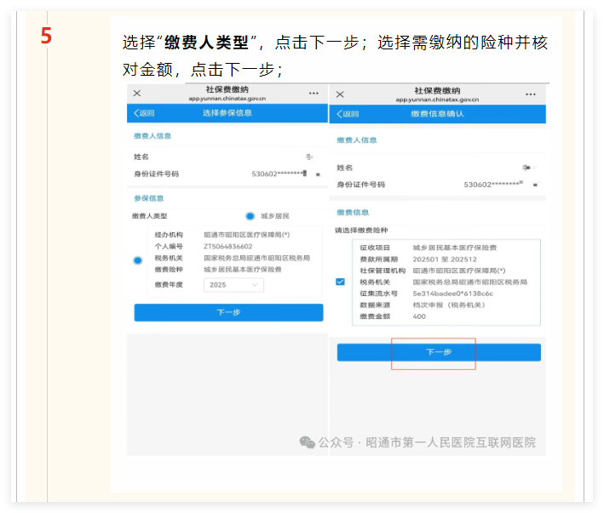Click the 征集流水号 value 5e314badee0*6138c6c
This screenshot has width=604, height=513.
453,294
